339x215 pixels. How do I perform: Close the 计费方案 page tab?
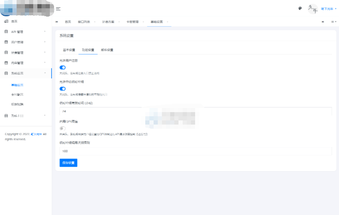tap(119, 22)
